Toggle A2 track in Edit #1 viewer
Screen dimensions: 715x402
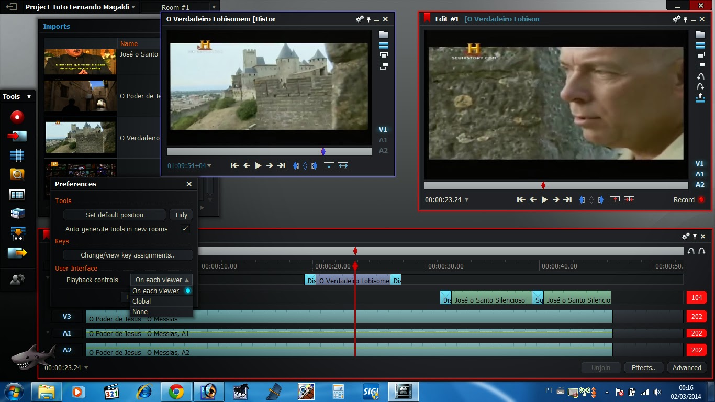(x=700, y=184)
